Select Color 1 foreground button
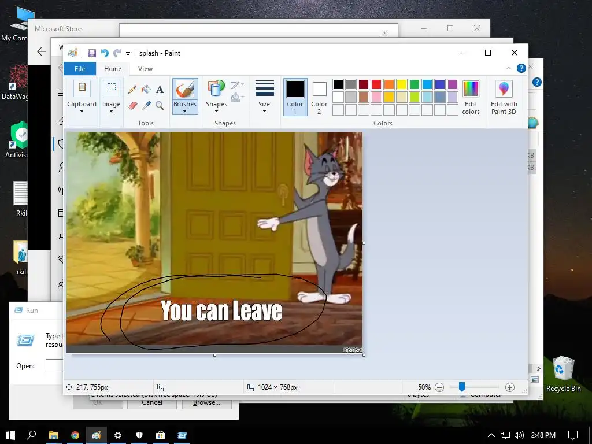The width and height of the screenshot is (592, 444). pos(295,97)
